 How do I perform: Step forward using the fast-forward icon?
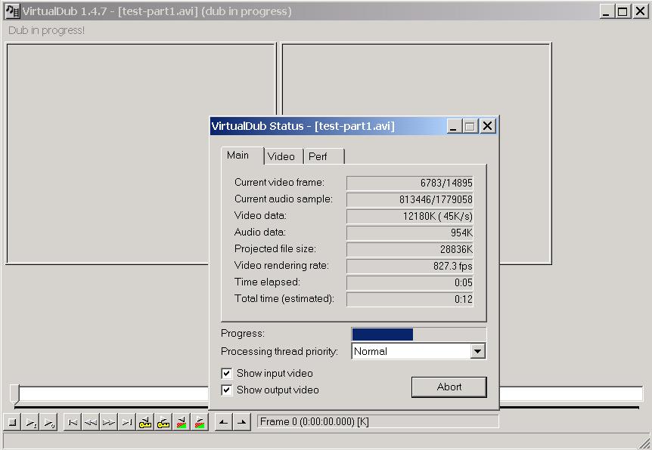tap(109, 422)
